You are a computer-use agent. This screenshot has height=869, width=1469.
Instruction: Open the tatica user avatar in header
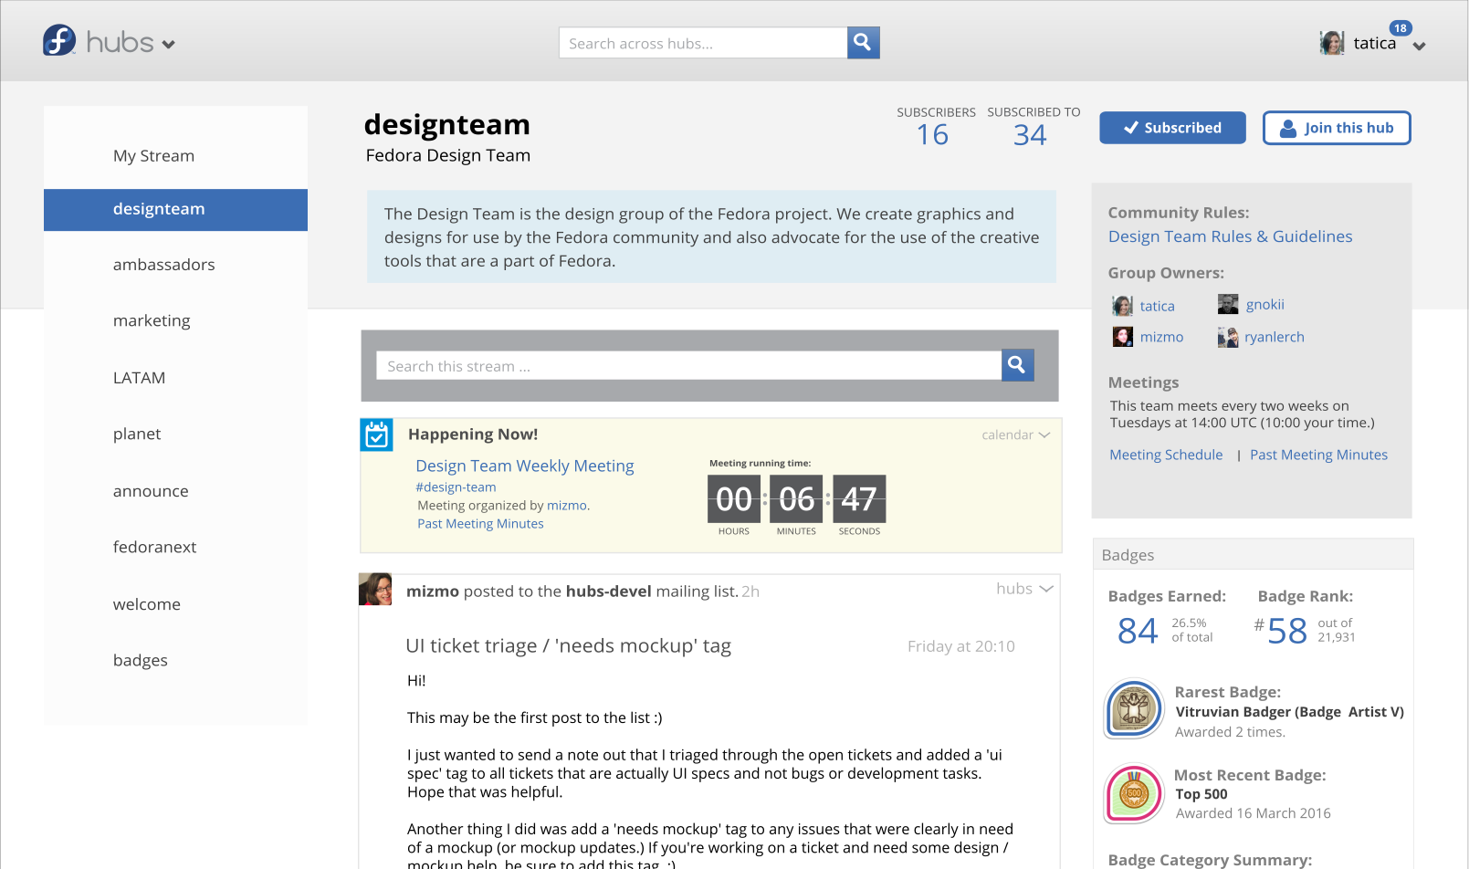tap(1332, 43)
